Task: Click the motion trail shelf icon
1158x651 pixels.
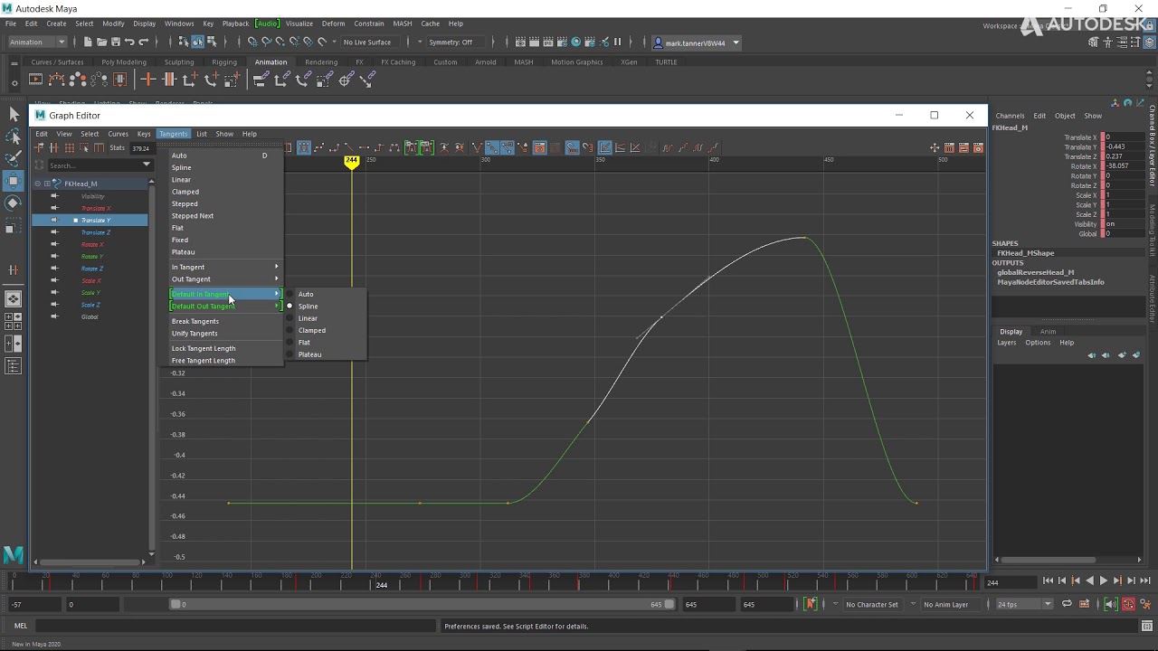Action: point(56,80)
